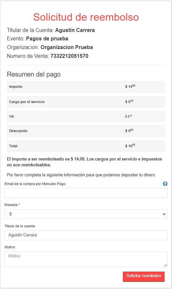172x289 pixels.
Task: Open the Moneda currency dropdown
Action: click(x=86, y=214)
